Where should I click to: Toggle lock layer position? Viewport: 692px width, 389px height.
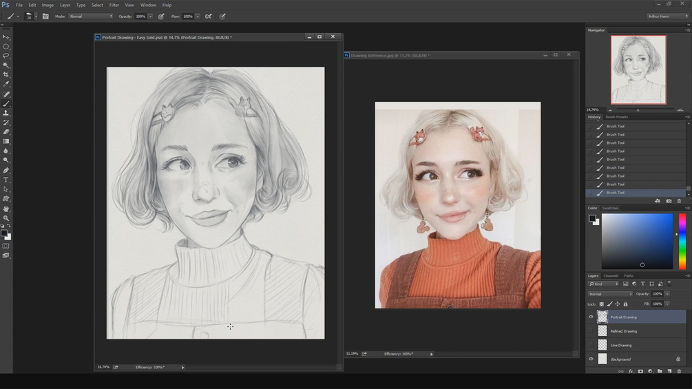point(618,304)
